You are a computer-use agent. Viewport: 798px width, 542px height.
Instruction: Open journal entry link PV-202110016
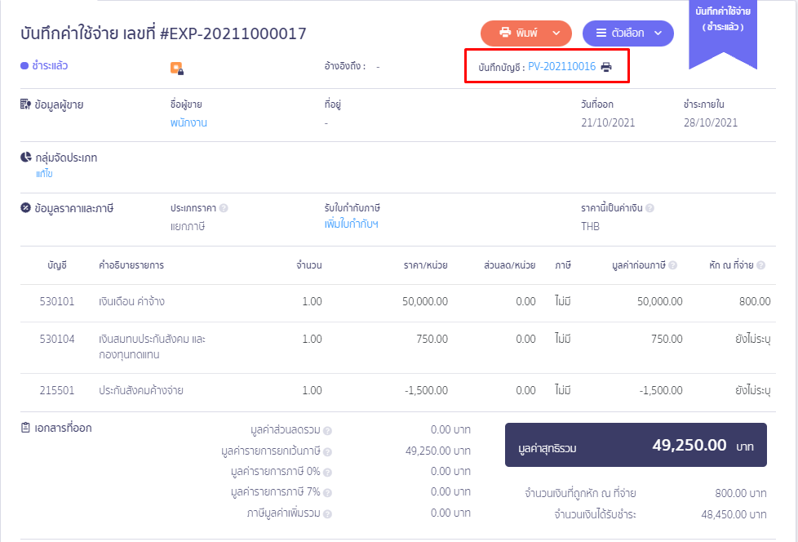coord(562,67)
